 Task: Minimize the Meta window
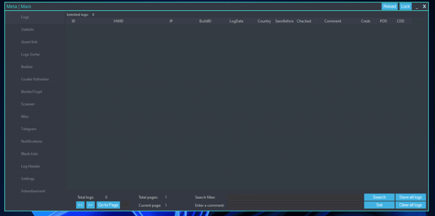pos(416,6)
